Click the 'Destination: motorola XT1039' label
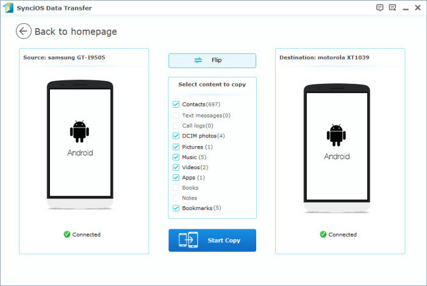The height and width of the screenshot is (286, 427). (325, 58)
